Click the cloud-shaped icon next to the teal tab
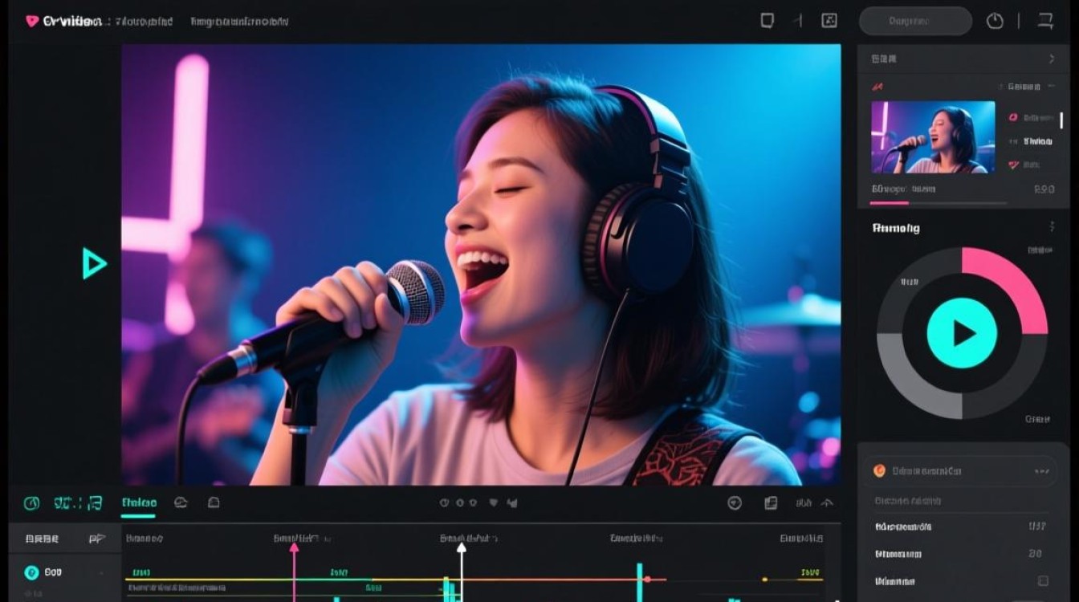The image size is (1079, 602). [181, 502]
